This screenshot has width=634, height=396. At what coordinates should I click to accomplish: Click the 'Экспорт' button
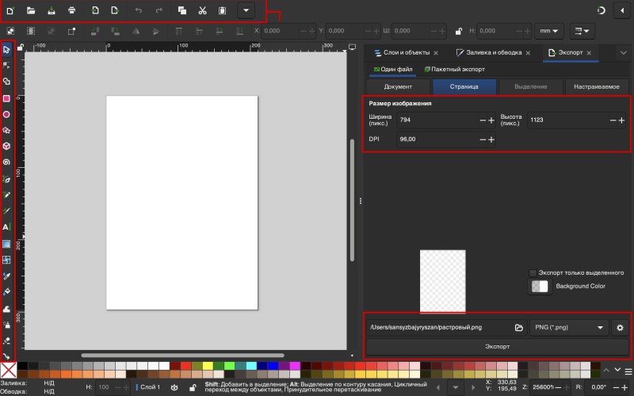[498, 347]
